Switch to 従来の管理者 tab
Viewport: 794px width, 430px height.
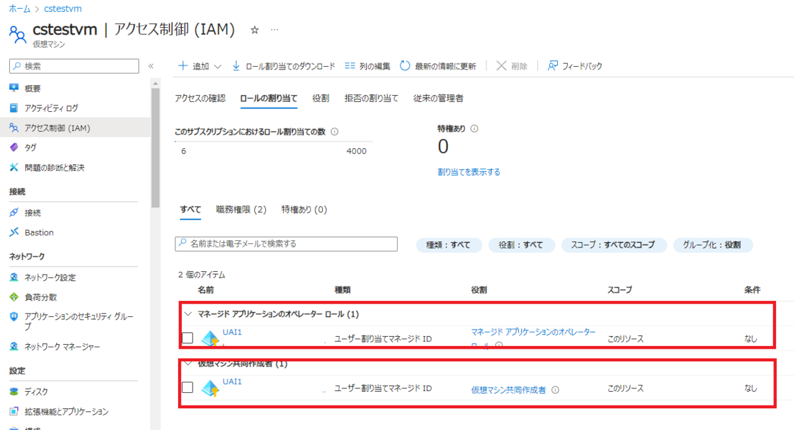(438, 98)
